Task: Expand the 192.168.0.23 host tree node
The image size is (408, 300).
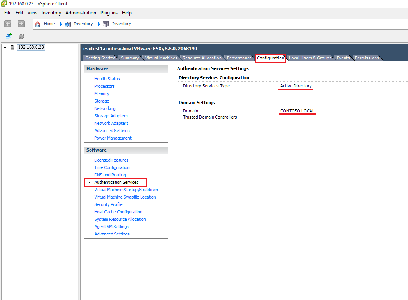Action: [x=5, y=47]
